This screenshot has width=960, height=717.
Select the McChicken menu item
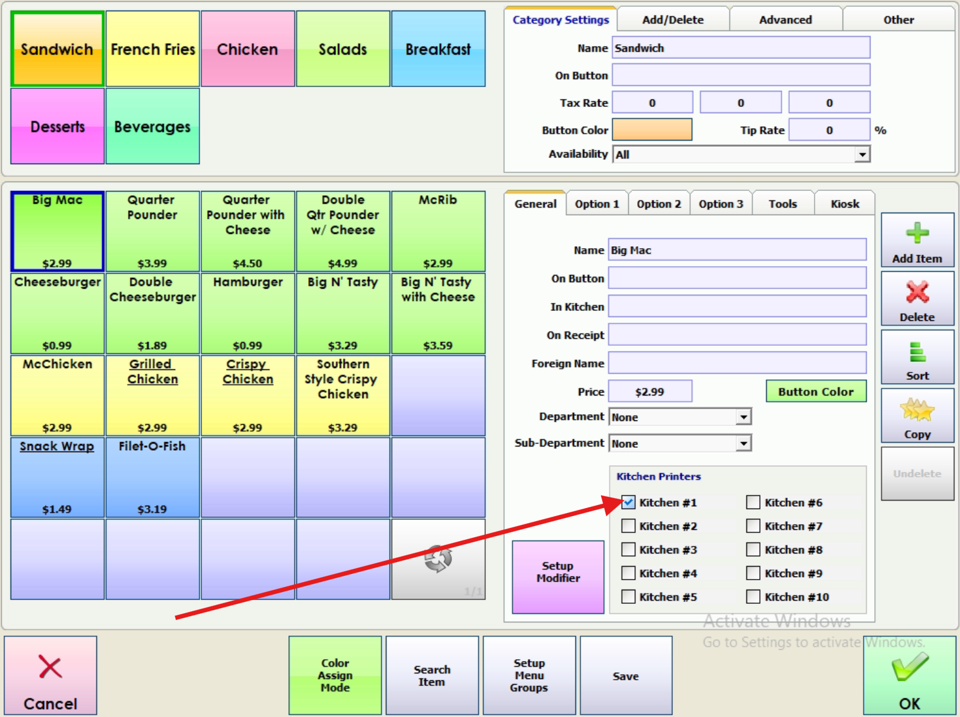57,396
